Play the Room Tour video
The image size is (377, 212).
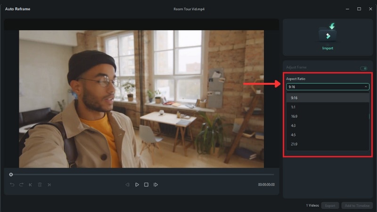[137, 185]
